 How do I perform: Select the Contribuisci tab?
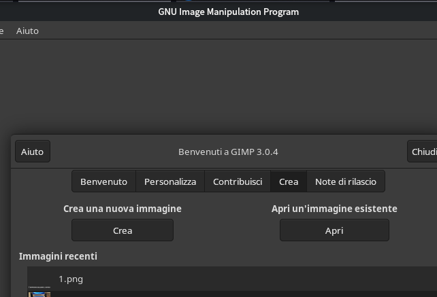click(x=238, y=181)
